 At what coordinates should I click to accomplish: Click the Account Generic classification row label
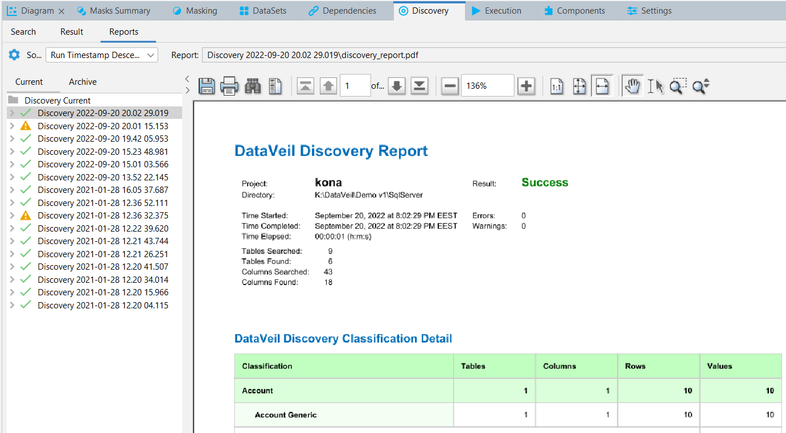click(x=286, y=415)
